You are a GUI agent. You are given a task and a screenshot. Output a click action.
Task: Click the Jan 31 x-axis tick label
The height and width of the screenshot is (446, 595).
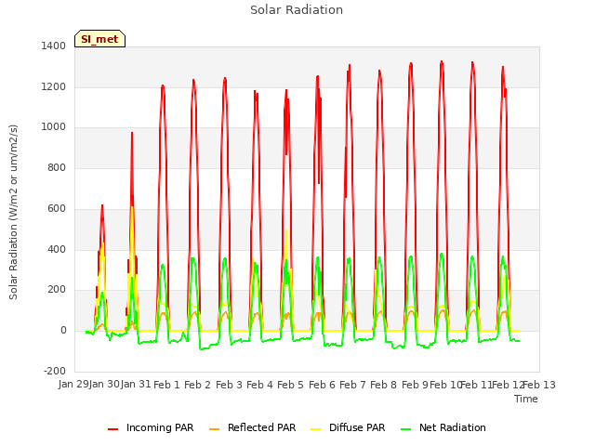[136, 385]
